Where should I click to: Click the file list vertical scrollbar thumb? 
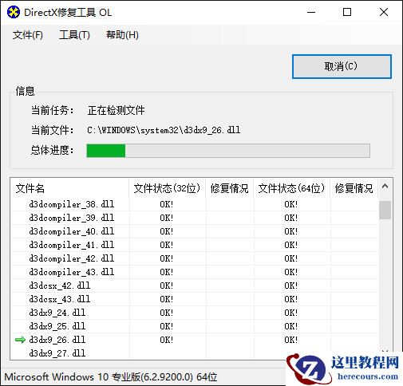385,210
